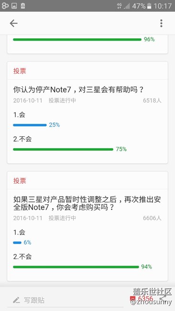Tap the 投票 header of the first poll
175x311 pixels.
[20, 71]
